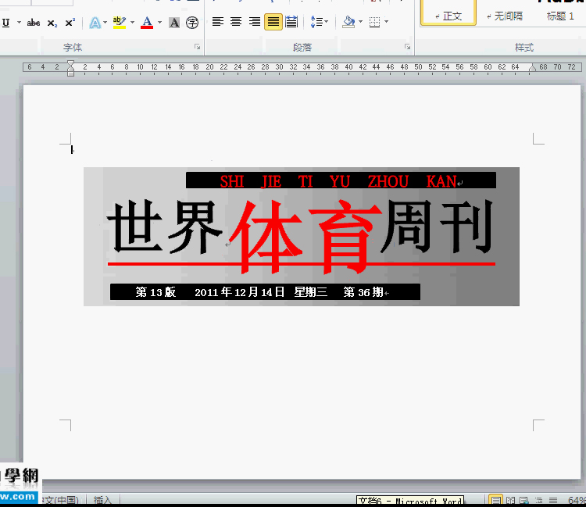Open line spacing options
The width and height of the screenshot is (586, 507).
tap(319, 22)
